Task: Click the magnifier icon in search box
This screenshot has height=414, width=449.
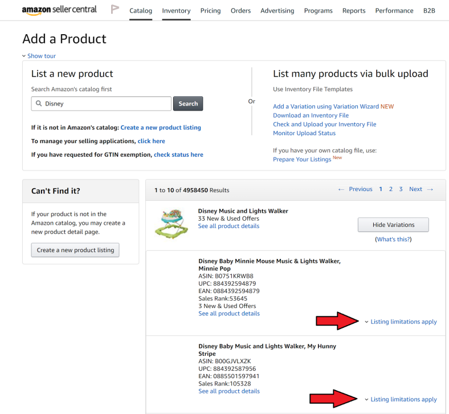Action: click(x=39, y=104)
